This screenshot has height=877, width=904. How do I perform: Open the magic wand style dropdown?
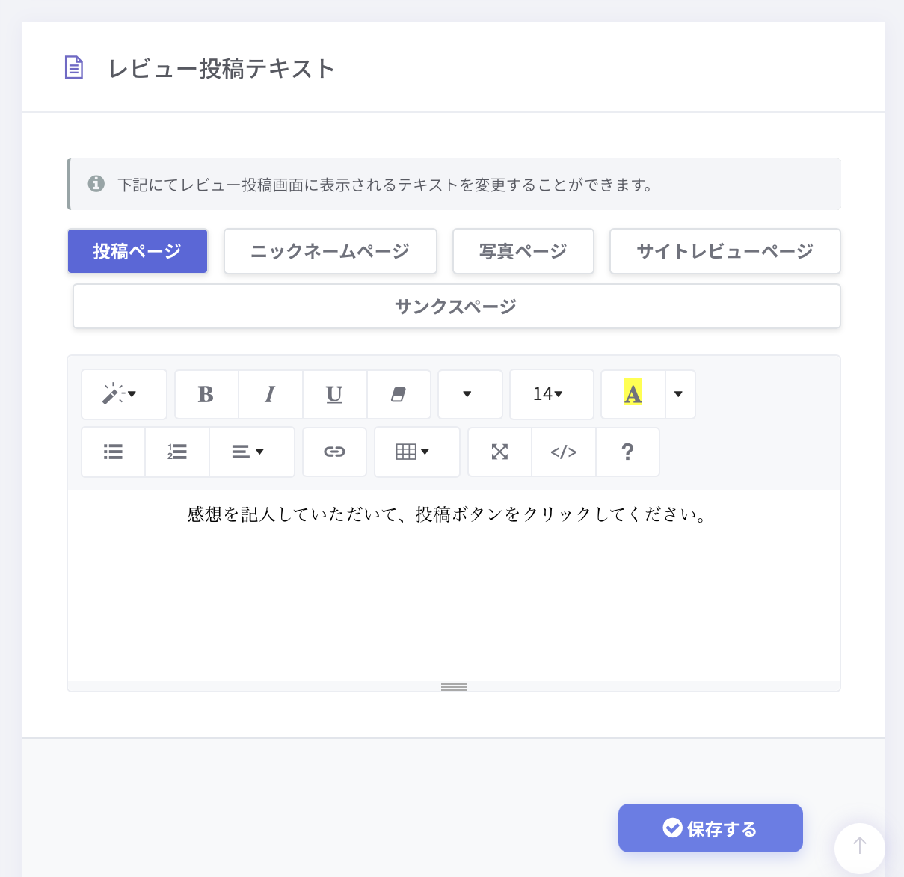coord(123,394)
